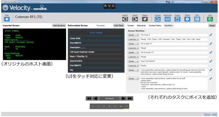This screenshot has height=117, width=219.
Task: Open the Scripts icon
Action: pyautogui.click(x=177, y=19)
